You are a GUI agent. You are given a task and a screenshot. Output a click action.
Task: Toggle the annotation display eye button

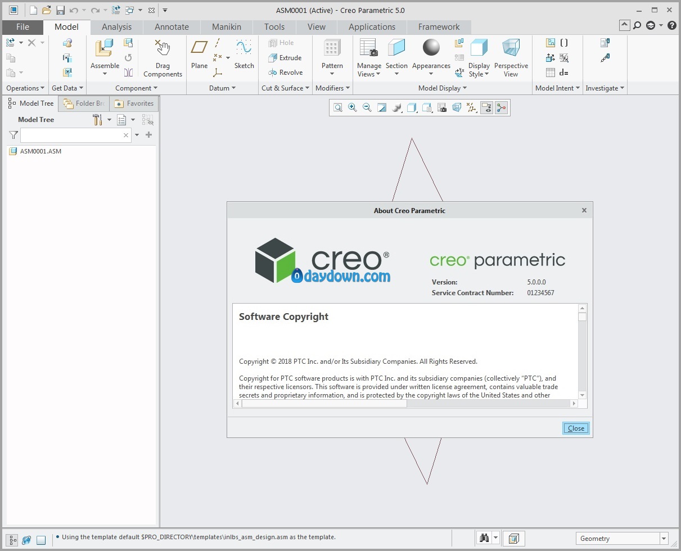486,107
